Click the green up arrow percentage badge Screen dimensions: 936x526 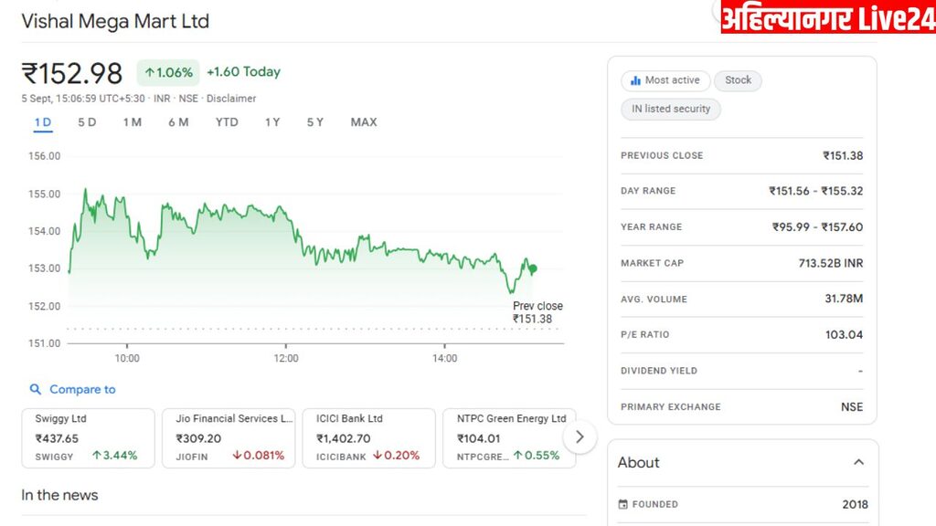click(168, 72)
